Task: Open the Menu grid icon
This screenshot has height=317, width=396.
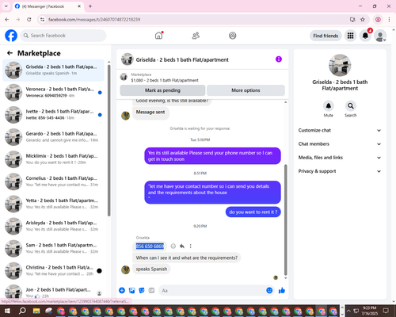Action: tap(350, 36)
